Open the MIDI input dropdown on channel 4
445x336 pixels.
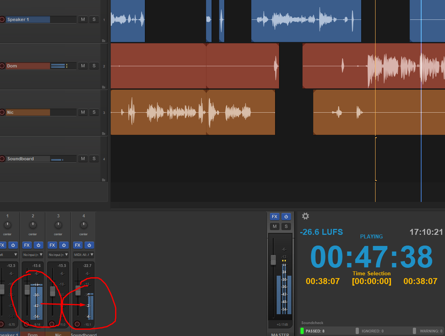click(x=84, y=255)
